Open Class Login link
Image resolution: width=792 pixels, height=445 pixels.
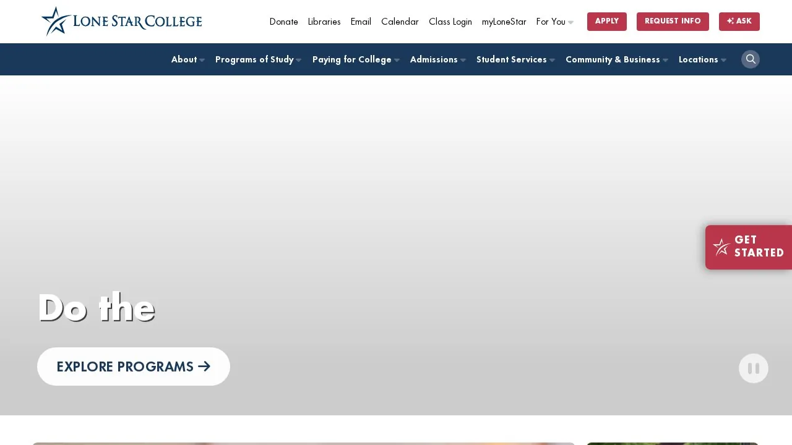pyautogui.click(x=450, y=22)
